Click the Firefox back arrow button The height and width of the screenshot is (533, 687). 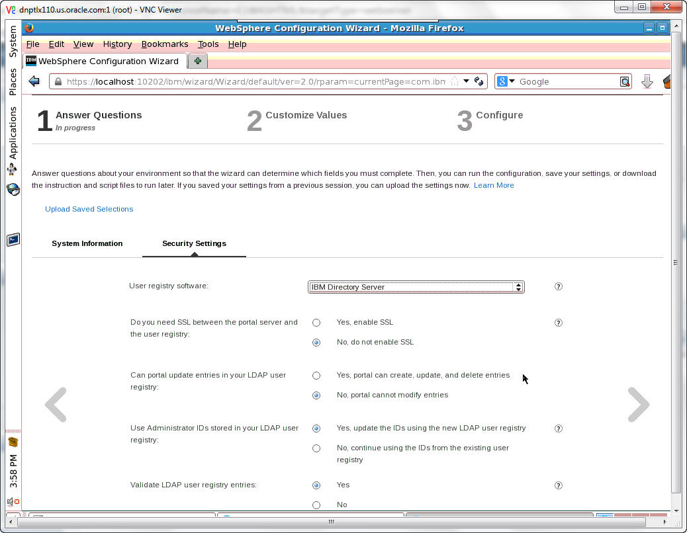click(x=34, y=81)
